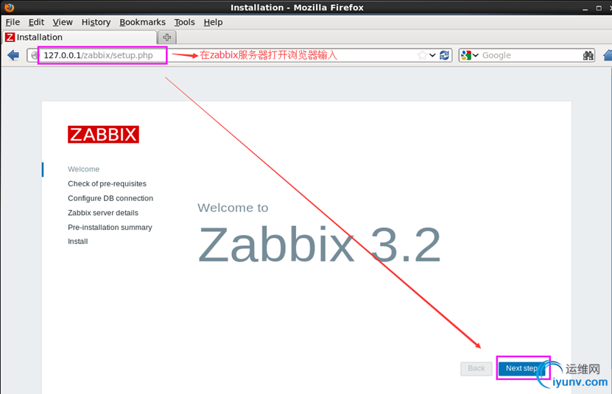Open the Tools menu
The height and width of the screenshot is (394, 612).
coord(184,22)
